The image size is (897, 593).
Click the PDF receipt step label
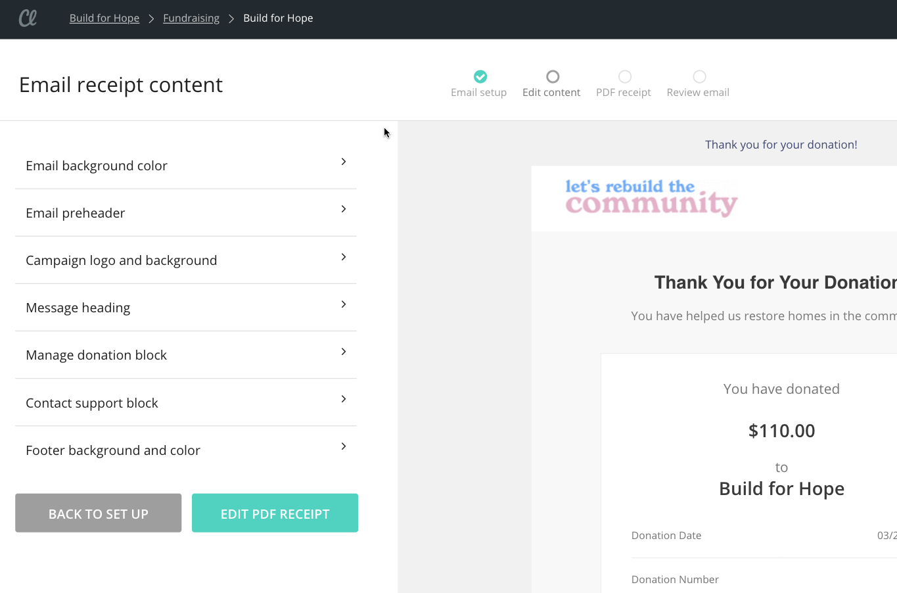click(x=624, y=93)
